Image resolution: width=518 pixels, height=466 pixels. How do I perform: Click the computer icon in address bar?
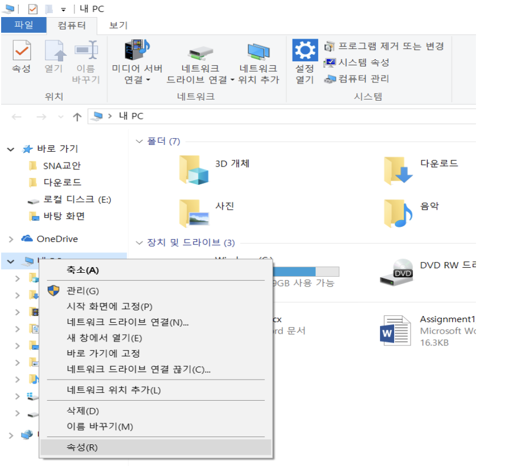(98, 116)
